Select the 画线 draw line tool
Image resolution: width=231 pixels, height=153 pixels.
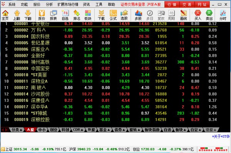[x=183, y=15]
